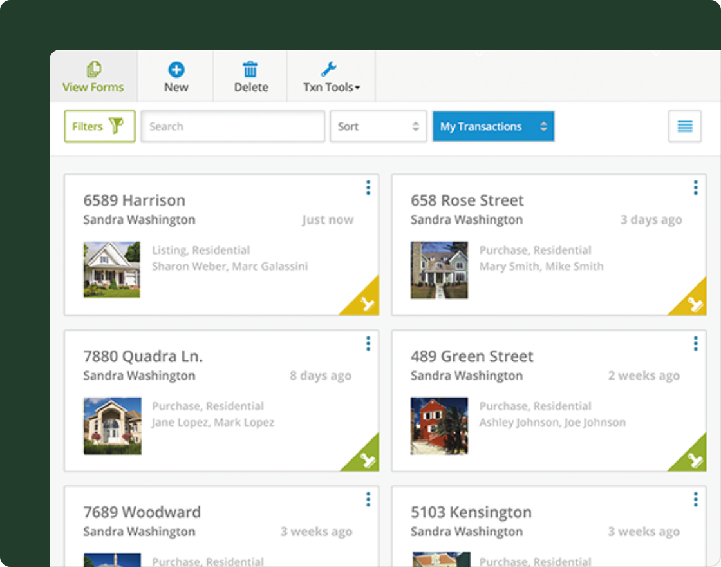
Task: Open the View Forms tab
Action: pyautogui.click(x=93, y=76)
